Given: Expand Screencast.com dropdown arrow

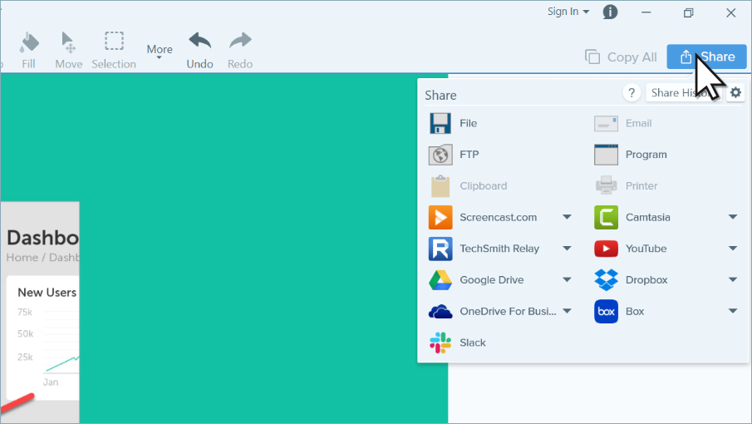Looking at the screenshot, I should 567,217.
